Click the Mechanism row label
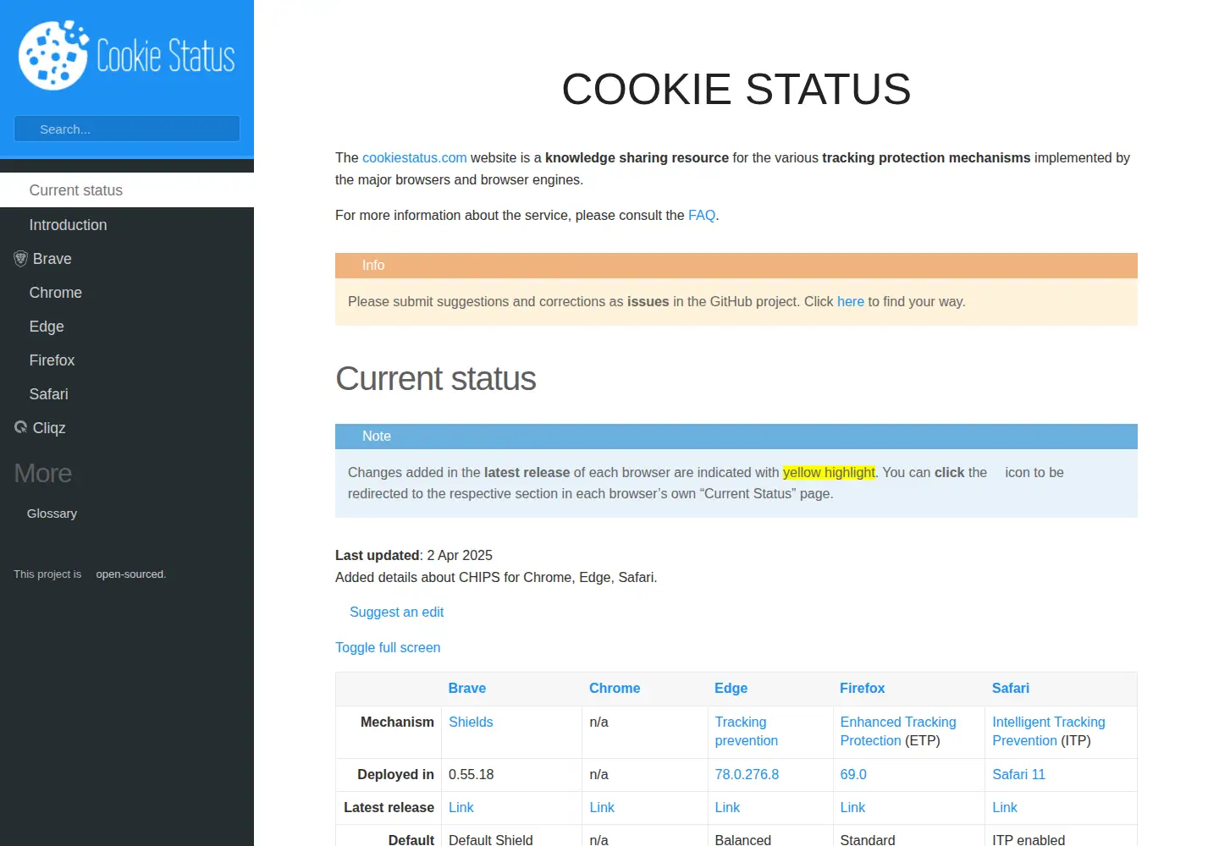The image size is (1219, 846). (x=397, y=722)
